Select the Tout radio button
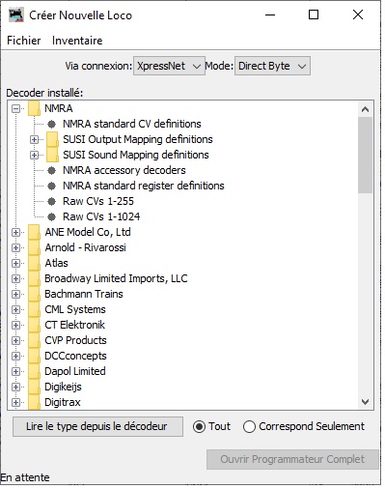This screenshot has height=489, width=385. tap(199, 427)
